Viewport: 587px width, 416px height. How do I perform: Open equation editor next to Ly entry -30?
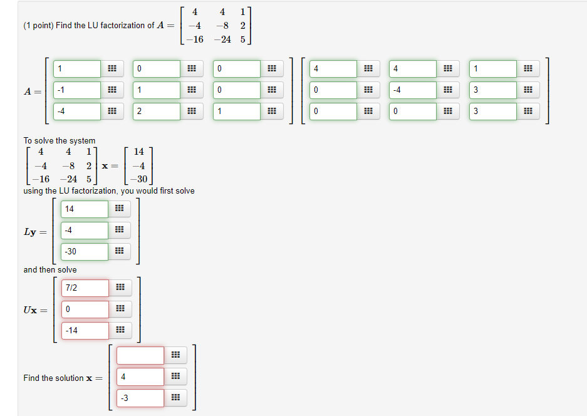pos(119,251)
